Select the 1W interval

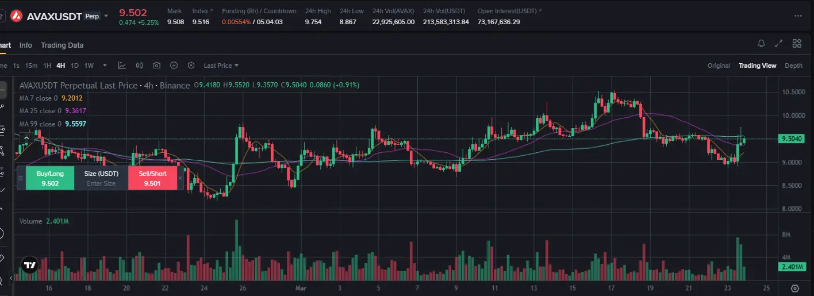click(x=89, y=66)
